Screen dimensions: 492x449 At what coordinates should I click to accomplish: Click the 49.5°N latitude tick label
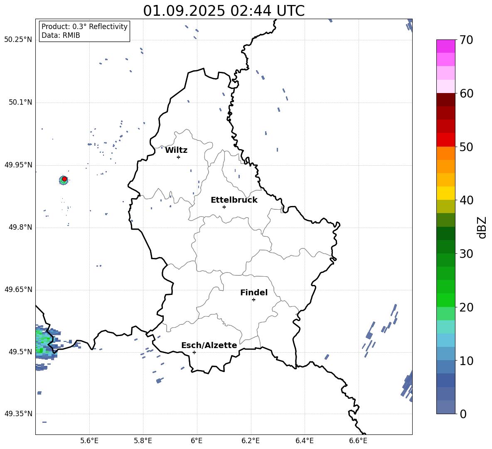[x=20, y=352]
